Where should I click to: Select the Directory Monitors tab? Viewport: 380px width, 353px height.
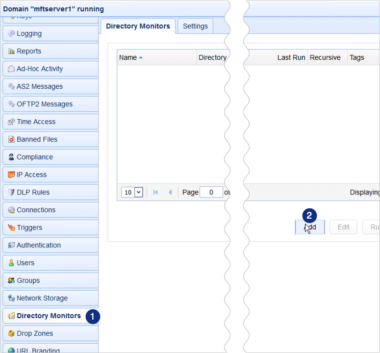pyautogui.click(x=138, y=26)
